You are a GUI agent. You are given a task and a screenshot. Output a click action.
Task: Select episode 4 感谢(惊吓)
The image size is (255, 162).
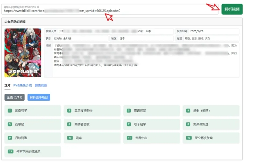211,111
